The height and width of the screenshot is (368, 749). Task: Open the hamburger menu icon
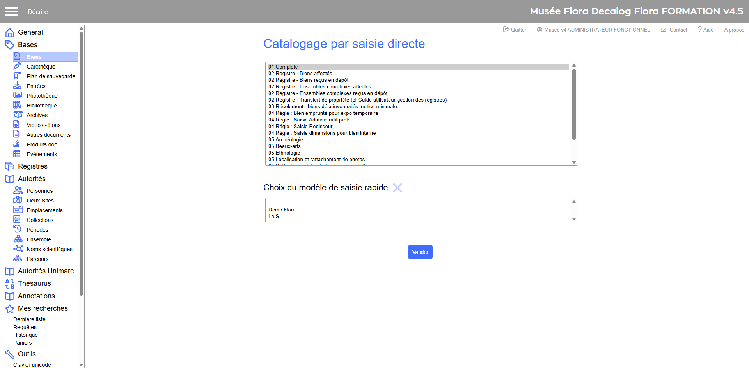pyautogui.click(x=11, y=12)
